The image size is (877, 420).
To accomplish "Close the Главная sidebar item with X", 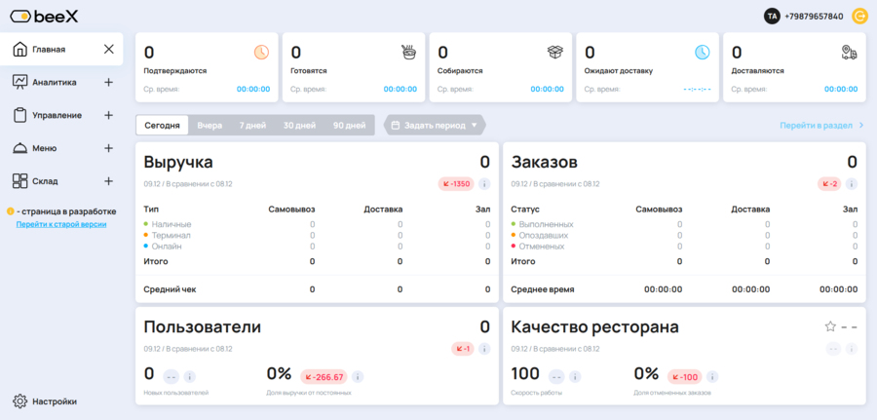I will [x=108, y=49].
